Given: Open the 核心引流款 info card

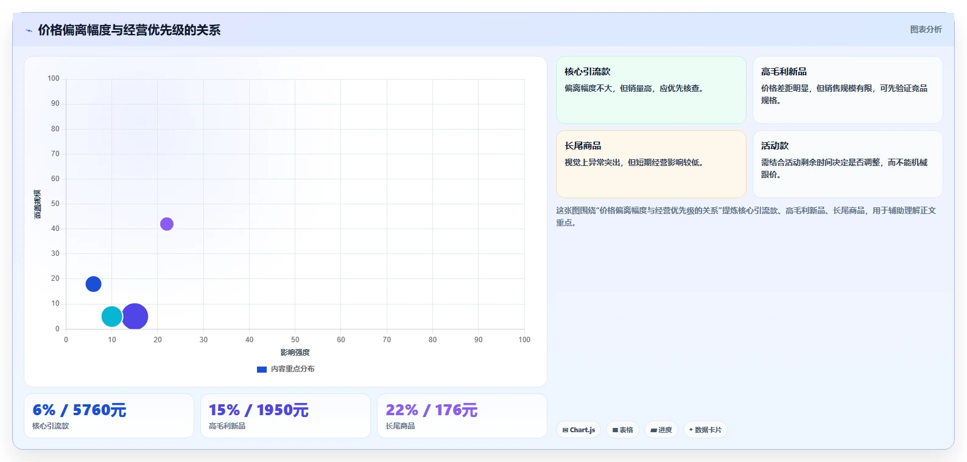Looking at the screenshot, I should pos(651,90).
